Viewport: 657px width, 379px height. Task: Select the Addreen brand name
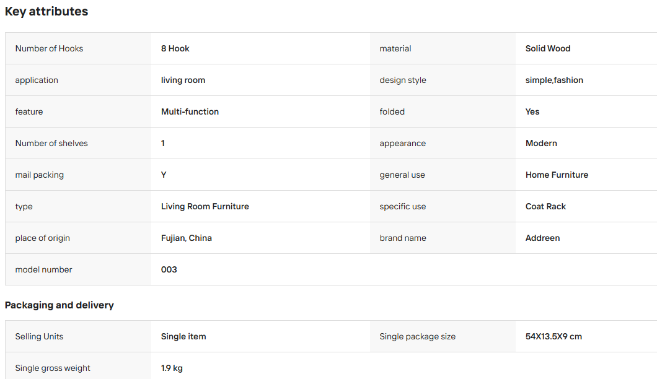click(542, 238)
